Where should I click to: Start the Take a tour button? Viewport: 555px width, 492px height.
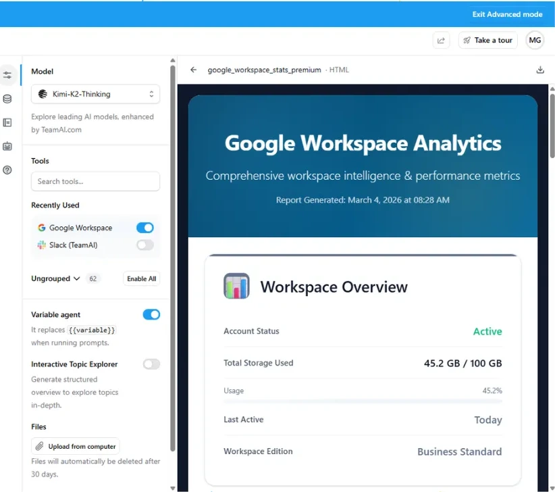pos(487,41)
